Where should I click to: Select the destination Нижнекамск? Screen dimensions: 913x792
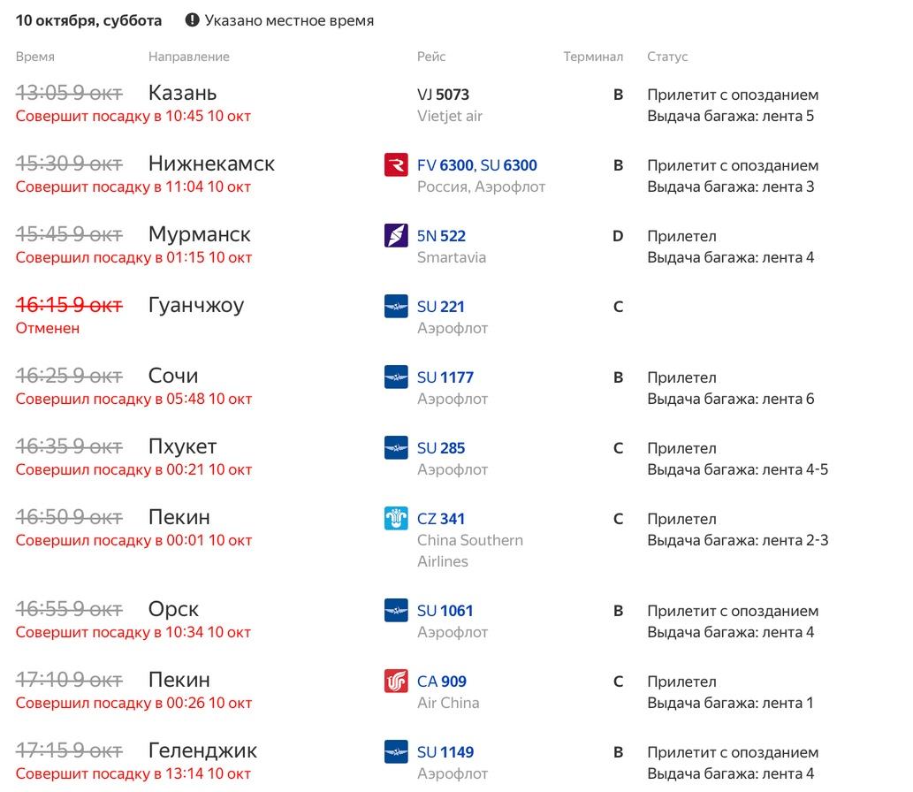pyautogui.click(x=211, y=164)
